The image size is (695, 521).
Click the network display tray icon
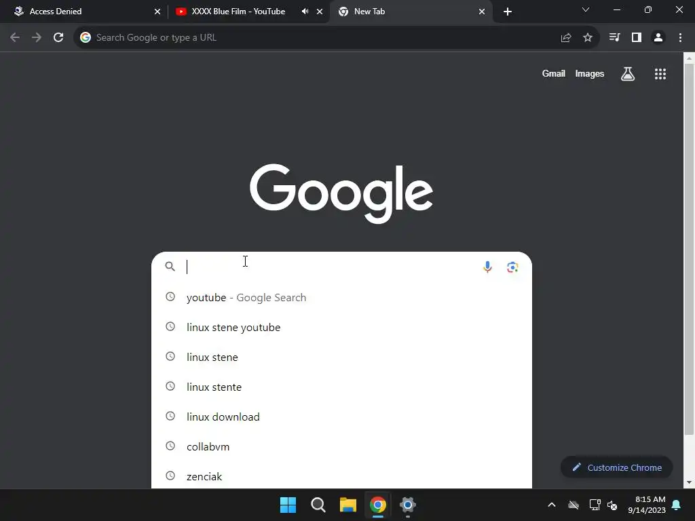coord(595,505)
